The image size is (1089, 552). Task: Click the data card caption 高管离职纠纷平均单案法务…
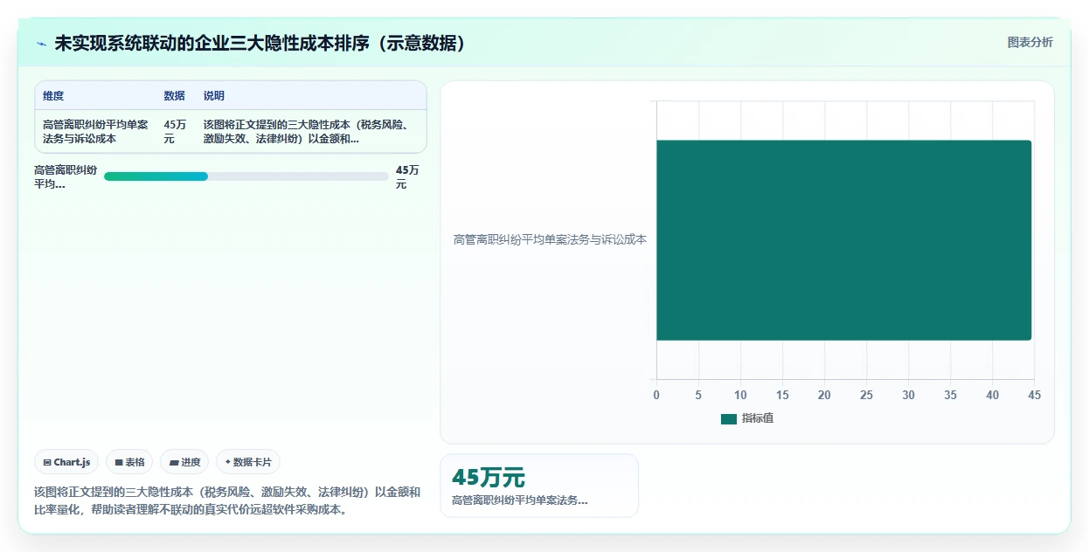coord(520,500)
